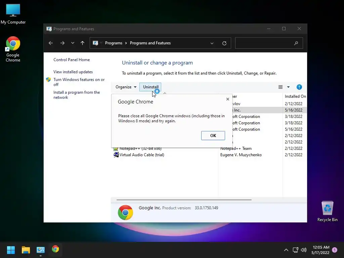Open the Recycle Bin desktop icon
The image size is (344, 258).
[x=327, y=212]
